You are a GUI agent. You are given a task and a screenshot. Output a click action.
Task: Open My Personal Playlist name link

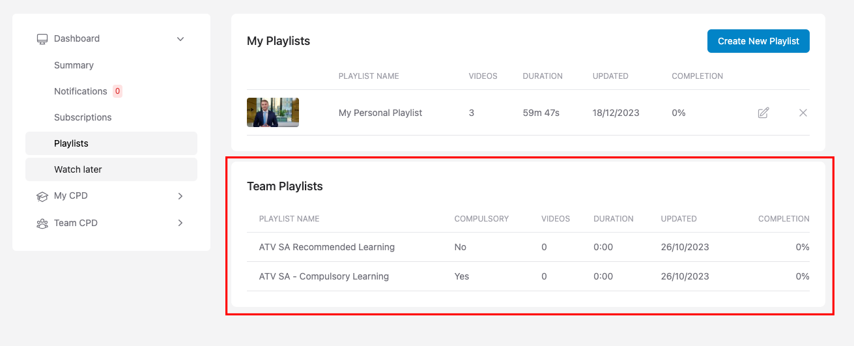coord(380,113)
